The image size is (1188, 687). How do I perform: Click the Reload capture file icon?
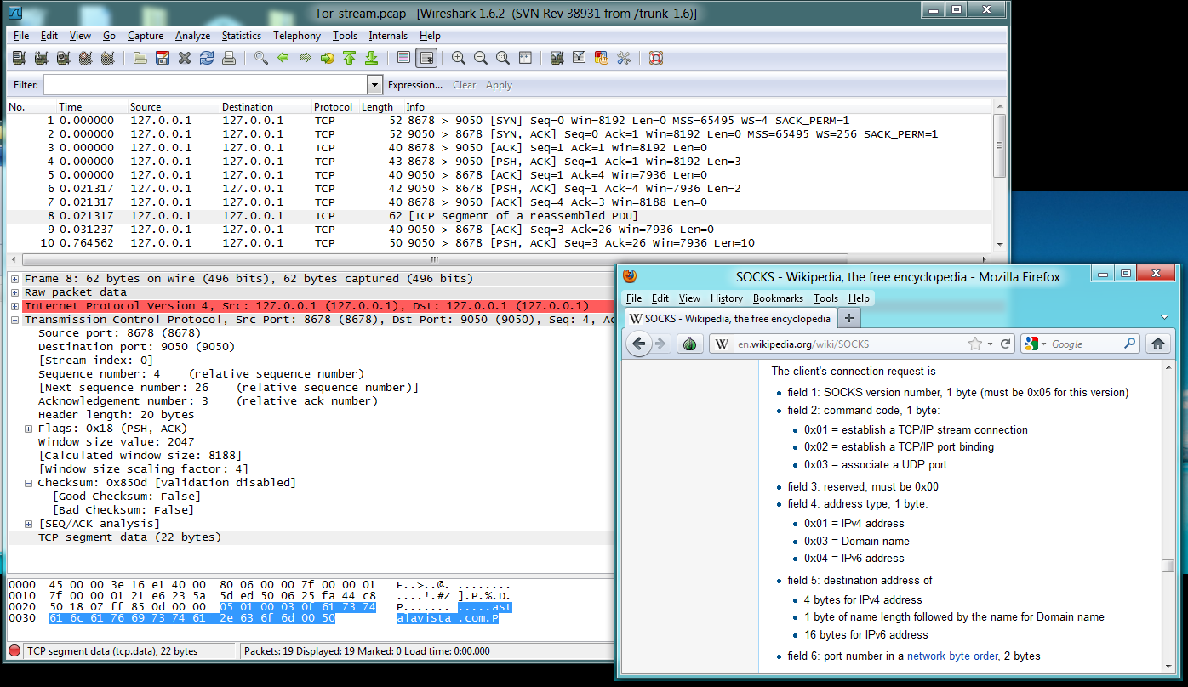(207, 59)
